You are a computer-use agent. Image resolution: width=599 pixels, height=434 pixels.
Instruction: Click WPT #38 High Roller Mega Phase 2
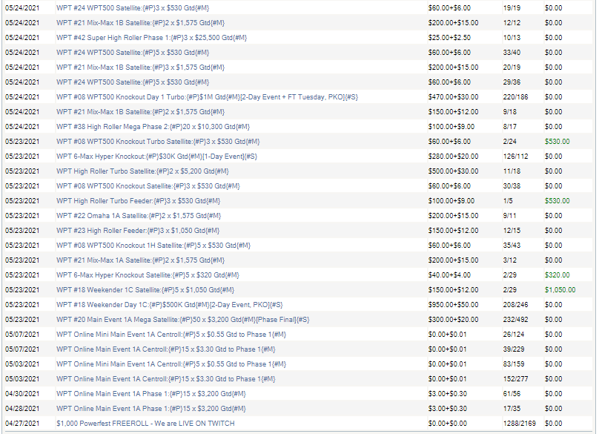point(153,126)
